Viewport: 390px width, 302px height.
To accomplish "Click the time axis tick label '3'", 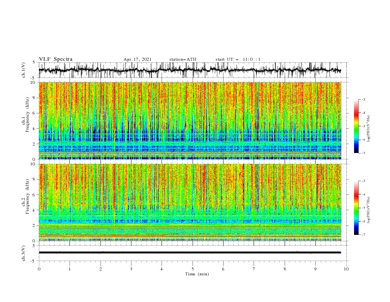I will tap(131, 269).
